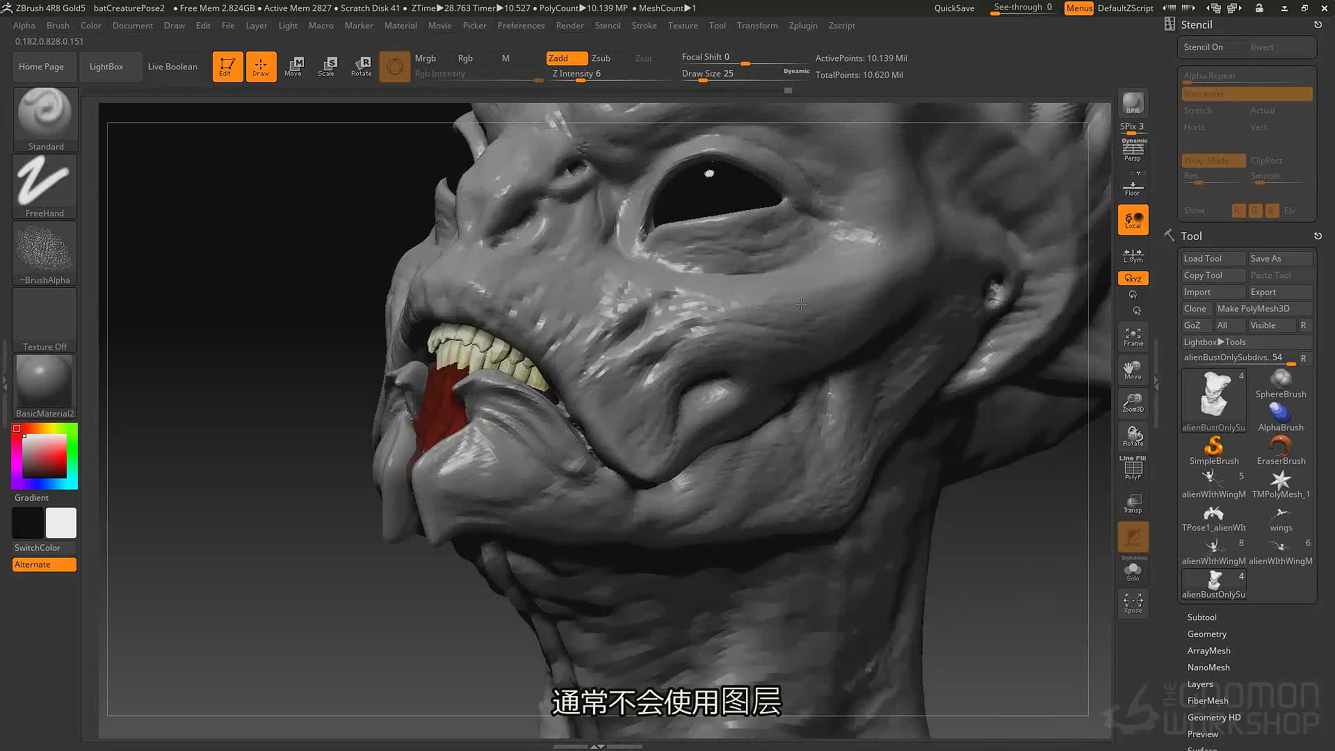Click Make PolyMesh3D button
The image size is (1335, 751).
[1263, 309]
